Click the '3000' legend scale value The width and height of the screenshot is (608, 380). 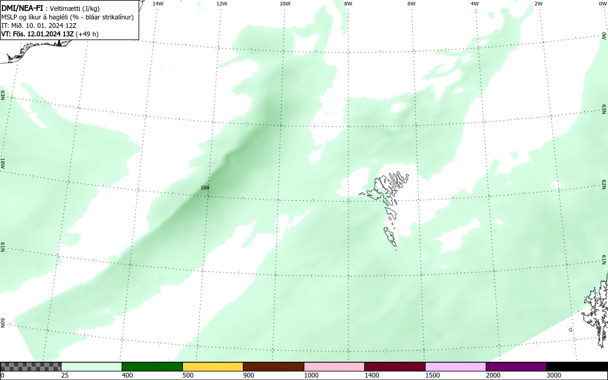point(554,375)
